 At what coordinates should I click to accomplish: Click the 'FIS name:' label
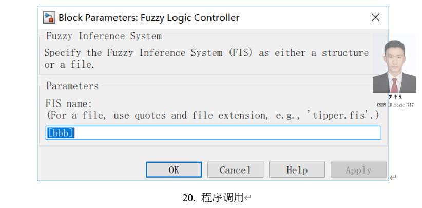click(69, 105)
